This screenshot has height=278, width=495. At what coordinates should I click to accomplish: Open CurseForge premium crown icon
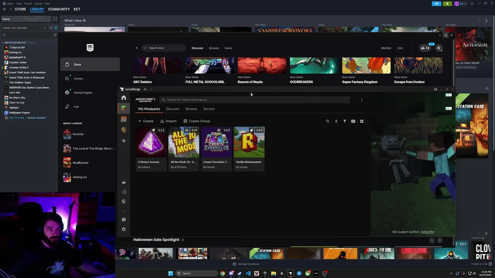click(x=124, y=182)
